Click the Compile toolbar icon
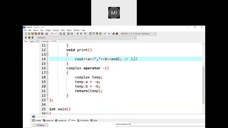Viewport: 228px width, 128px height. [90, 34]
